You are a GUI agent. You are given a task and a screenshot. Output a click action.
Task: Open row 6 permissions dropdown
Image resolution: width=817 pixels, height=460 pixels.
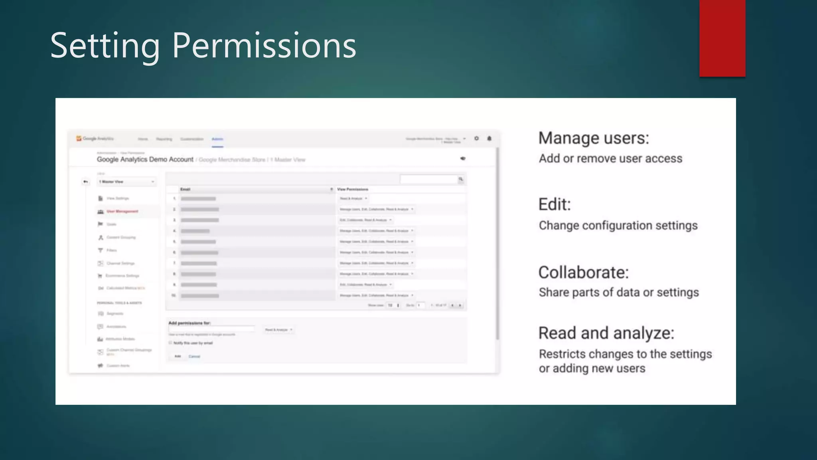click(x=377, y=252)
